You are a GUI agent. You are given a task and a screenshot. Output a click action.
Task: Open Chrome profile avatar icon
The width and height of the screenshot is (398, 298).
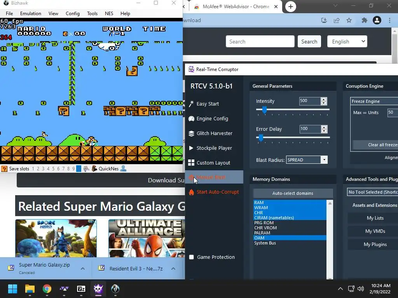377,20
